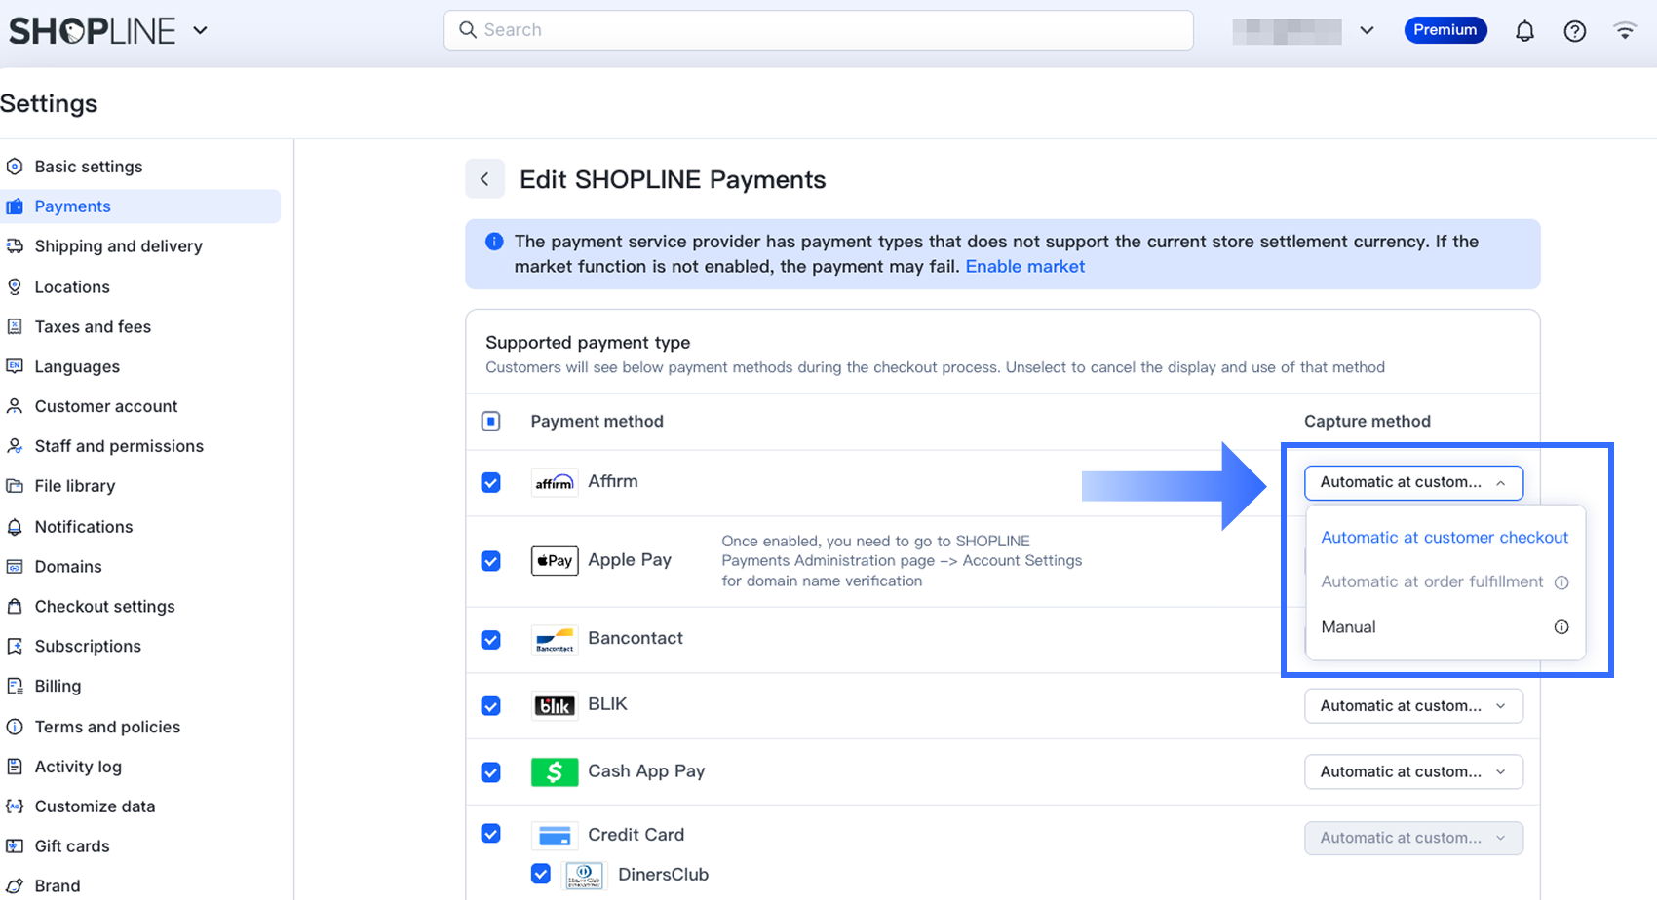This screenshot has height=900, width=1657.
Task: Click the wifi status icon in header
Action: [1624, 30]
